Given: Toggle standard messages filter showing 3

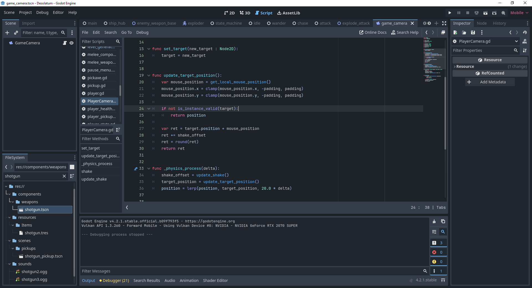Looking at the screenshot, I should pos(438,243).
